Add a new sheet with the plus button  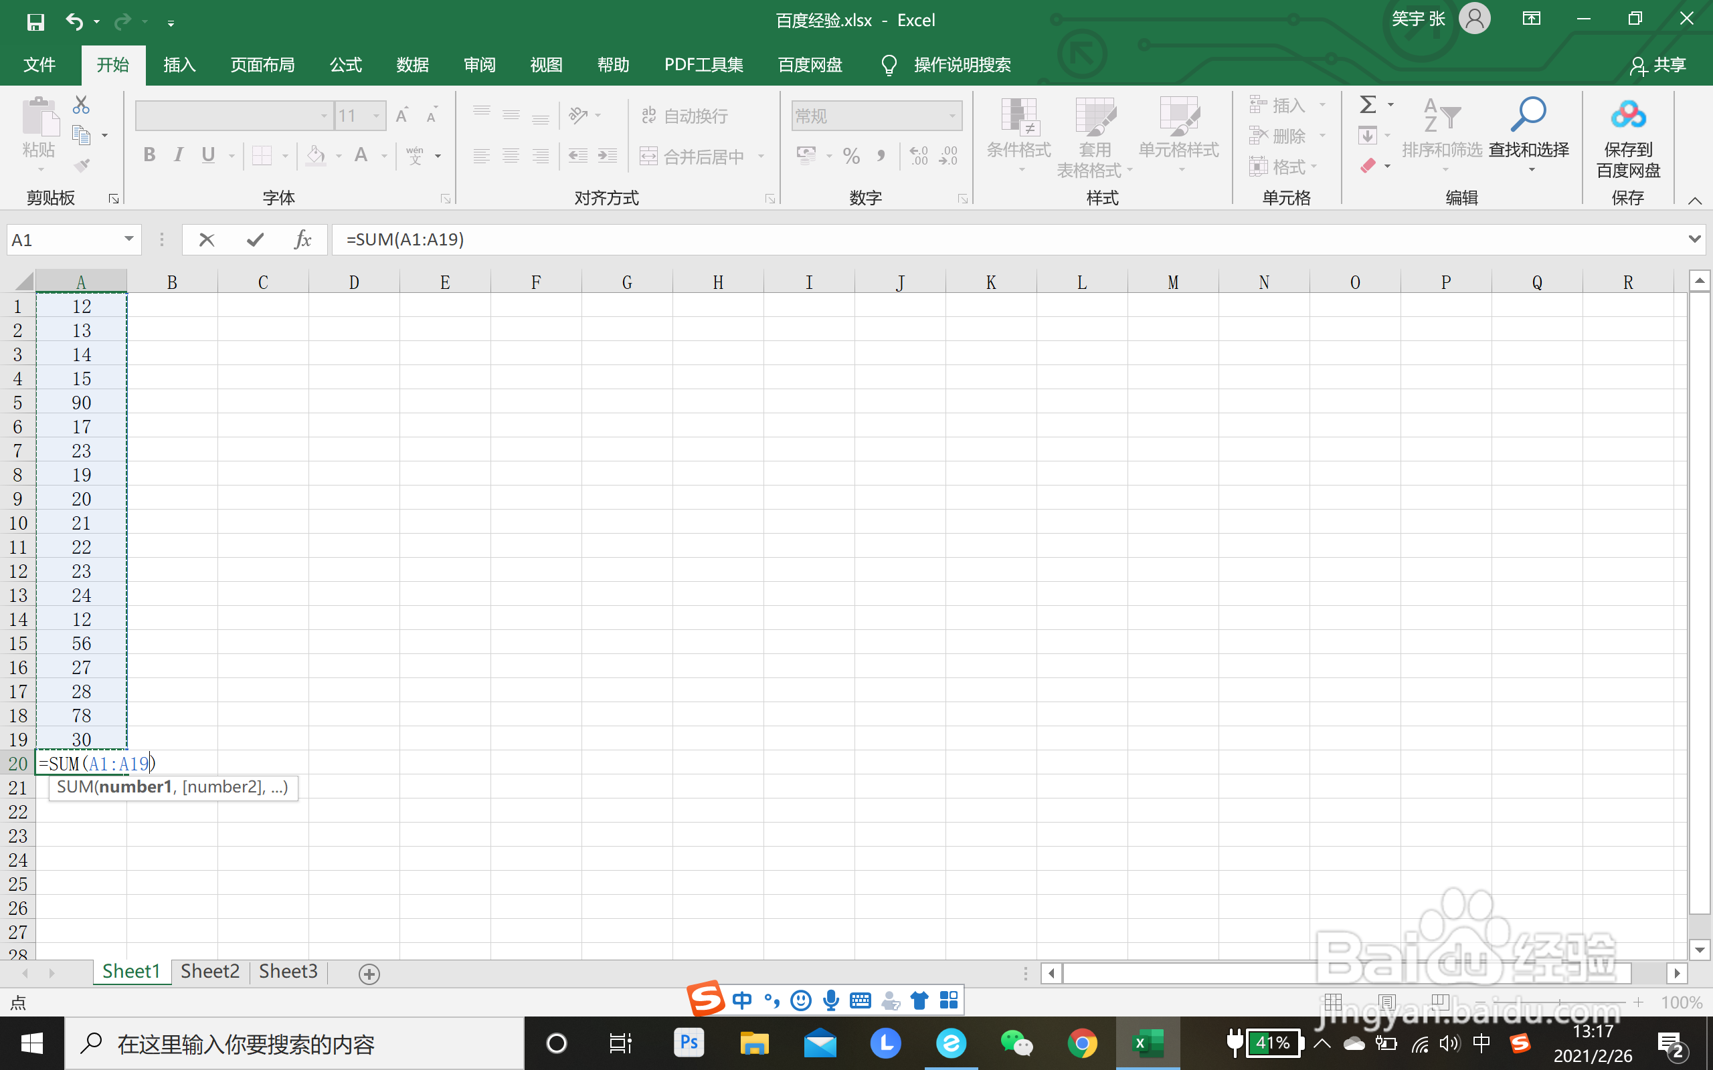pyautogui.click(x=369, y=974)
